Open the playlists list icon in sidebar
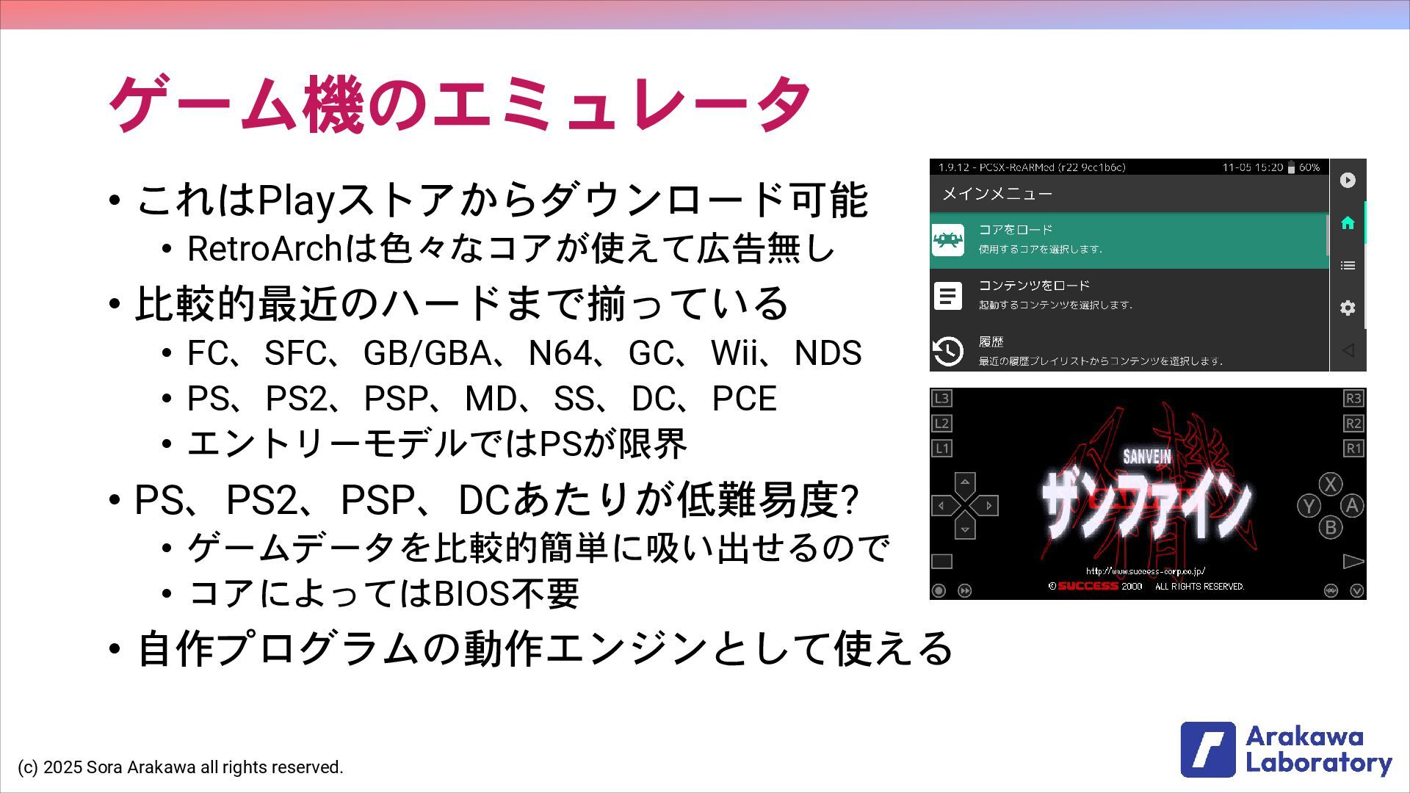This screenshot has width=1410, height=793. coord(1347,266)
